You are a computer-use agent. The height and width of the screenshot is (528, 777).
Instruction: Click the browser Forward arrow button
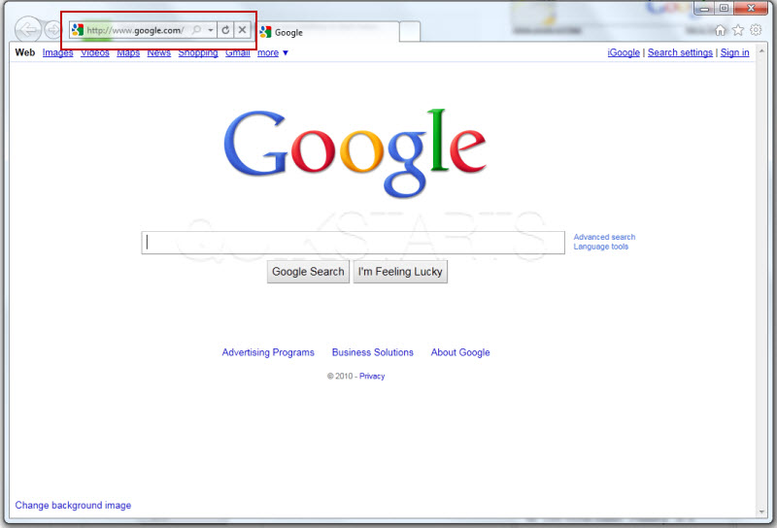coord(52,30)
